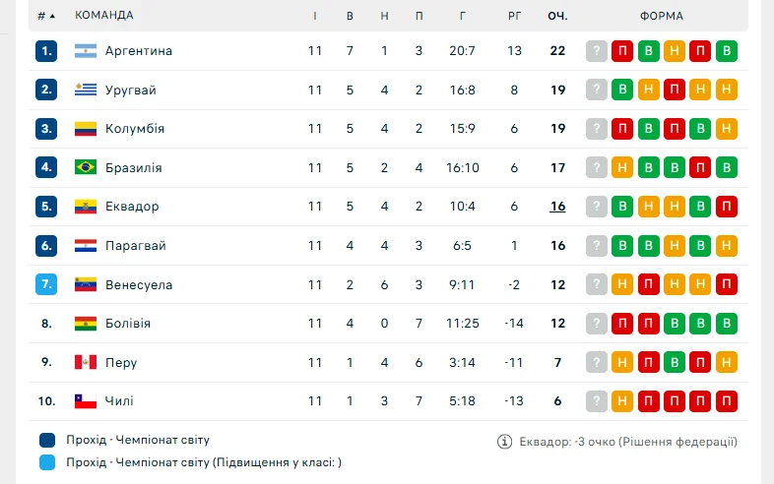Click the Brazil flag icon
This screenshot has height=484, width=774.
(x=86, y=168)
